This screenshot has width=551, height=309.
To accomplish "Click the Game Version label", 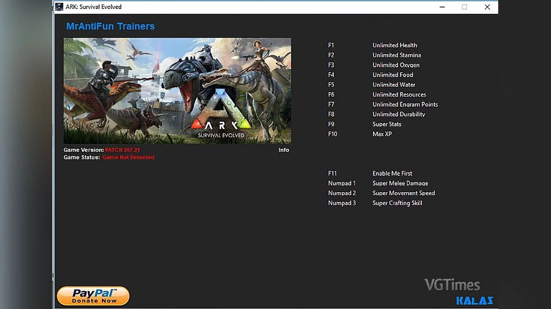I will pyautogui.click(x=84, y=150).
